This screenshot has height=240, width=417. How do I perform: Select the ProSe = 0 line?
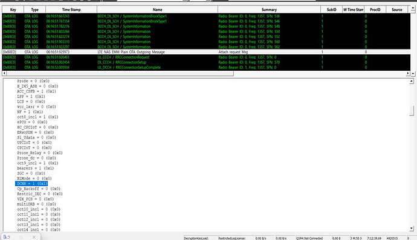point(33,81)
